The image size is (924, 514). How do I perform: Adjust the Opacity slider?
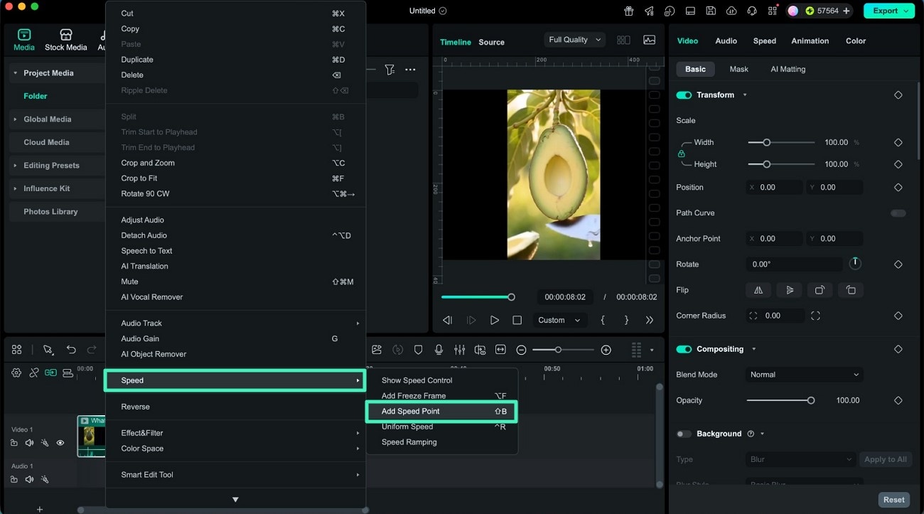(x=780, y=400)
